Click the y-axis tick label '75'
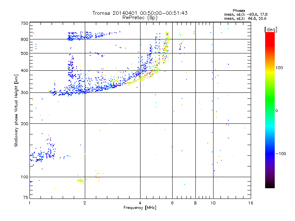The width and height of the screenshot is (295, 221). click(x=26, y=197)
